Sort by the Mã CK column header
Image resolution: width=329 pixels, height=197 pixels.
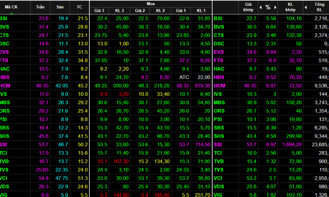[x=11, y=7]
